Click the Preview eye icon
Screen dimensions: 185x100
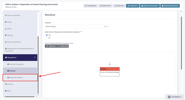pos(6,84)
